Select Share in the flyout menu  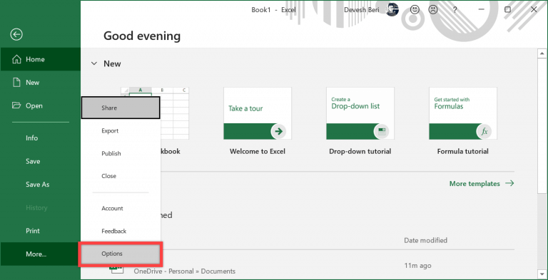[x=121, y=108]
